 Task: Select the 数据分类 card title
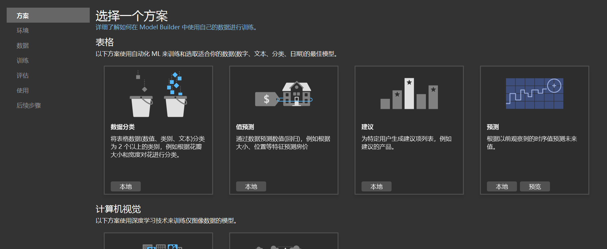123,127
